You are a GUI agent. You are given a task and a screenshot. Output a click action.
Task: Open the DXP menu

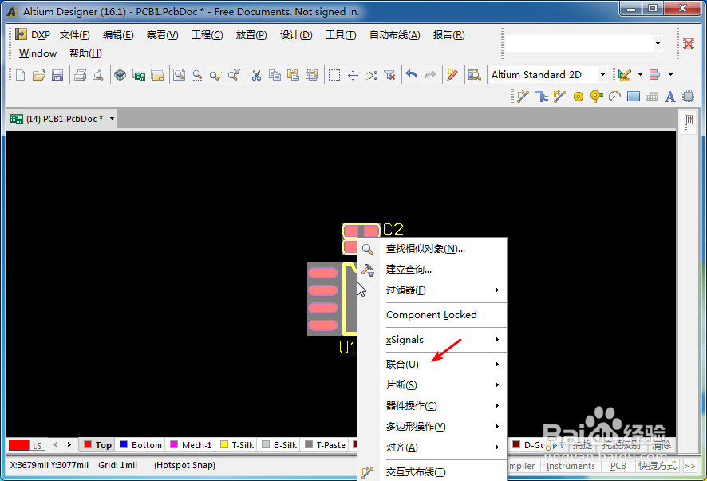[33, 35]
